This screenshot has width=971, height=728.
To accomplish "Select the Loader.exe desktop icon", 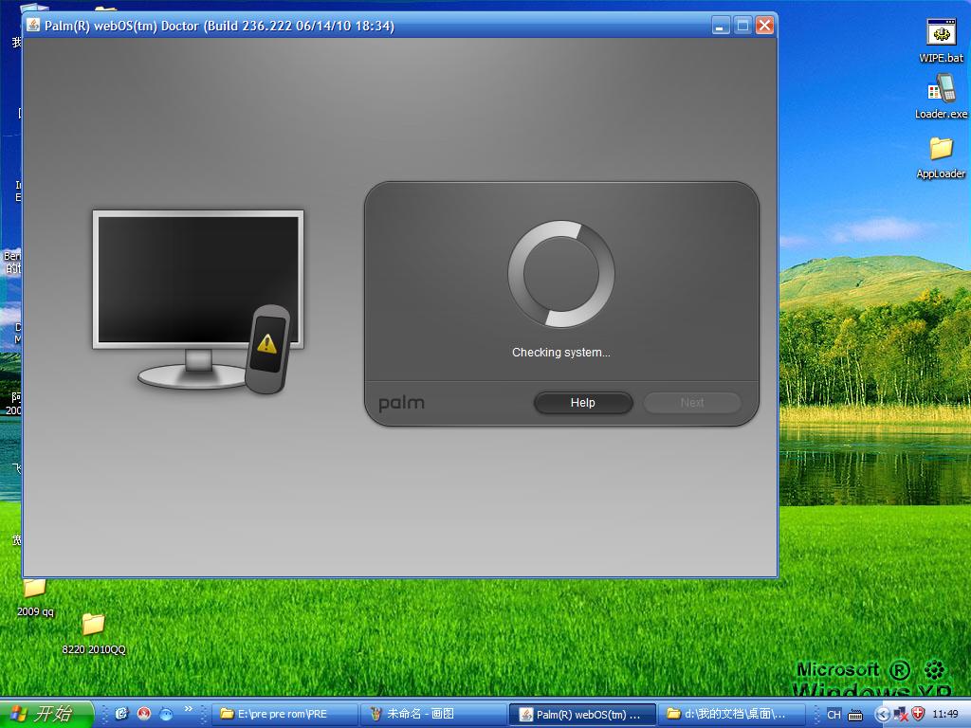I will (941, 90).
